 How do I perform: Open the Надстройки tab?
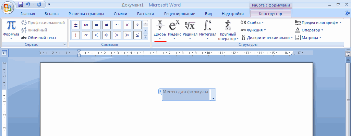pos(233,14)
